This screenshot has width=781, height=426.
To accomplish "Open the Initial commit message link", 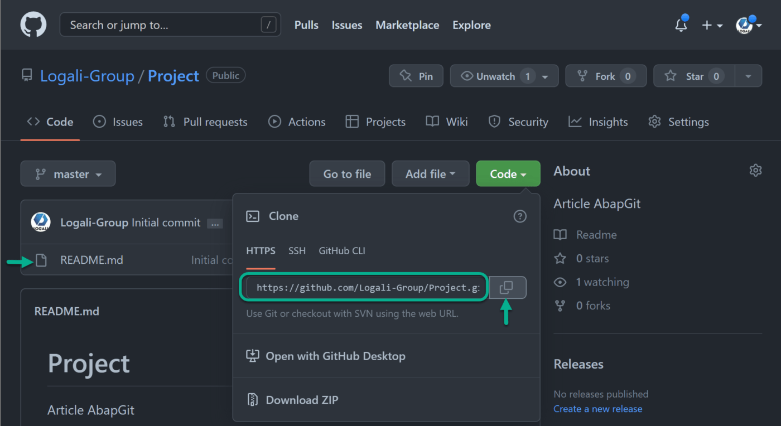I will [x=166, y=222].
